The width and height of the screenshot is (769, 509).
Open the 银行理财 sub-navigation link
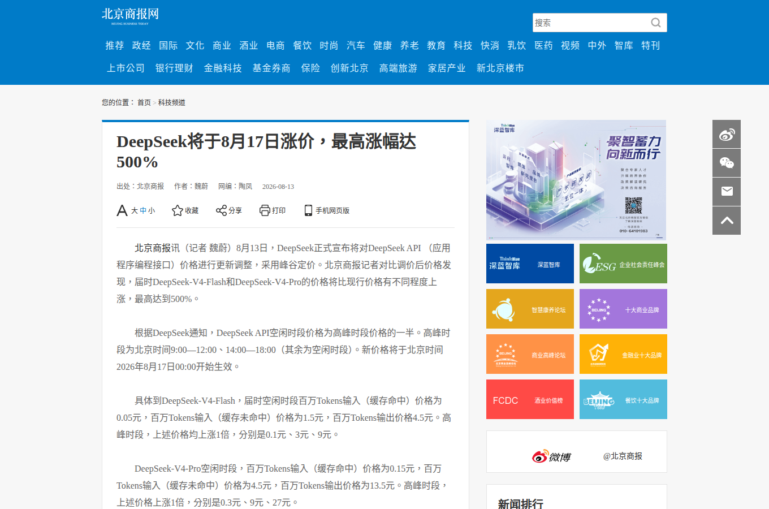click(174, 68)
